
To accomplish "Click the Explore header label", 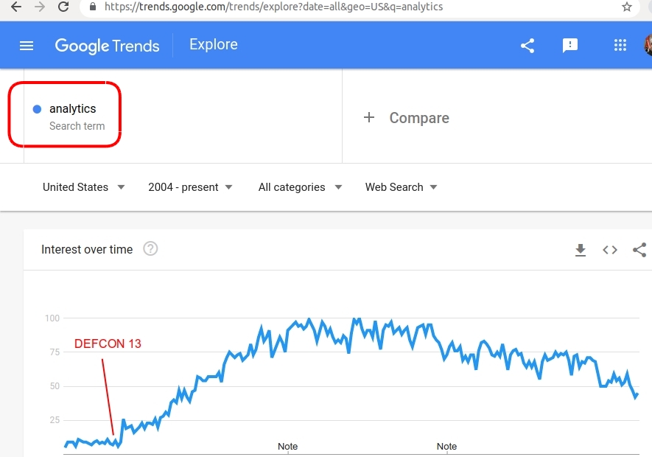I will (x=214, y=44).
